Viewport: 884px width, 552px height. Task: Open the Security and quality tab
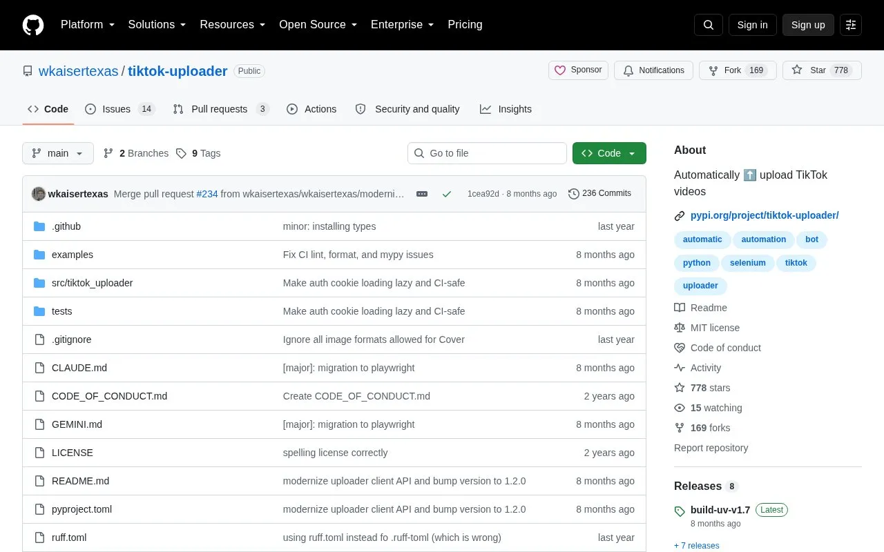tap(407, 109)
